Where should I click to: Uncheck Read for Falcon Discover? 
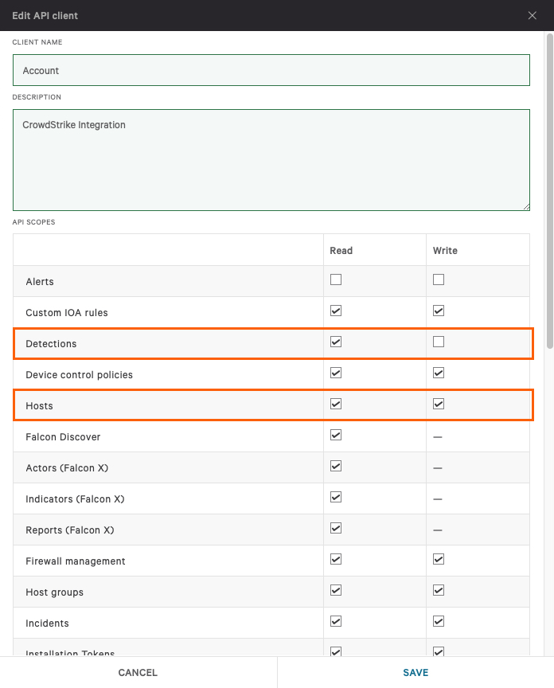[x=335, y=435]
